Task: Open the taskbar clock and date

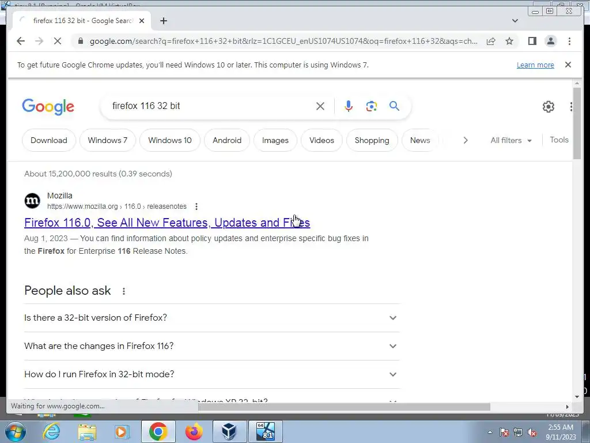Action: tap(561, 432)
